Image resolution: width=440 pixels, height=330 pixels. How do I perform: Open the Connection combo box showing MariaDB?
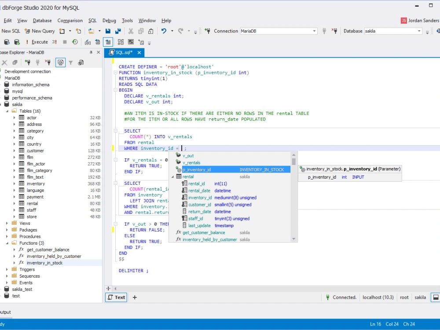pos(279,31)
